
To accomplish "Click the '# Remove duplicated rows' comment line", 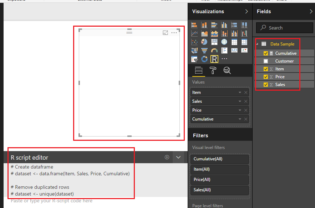I will 40,187.
